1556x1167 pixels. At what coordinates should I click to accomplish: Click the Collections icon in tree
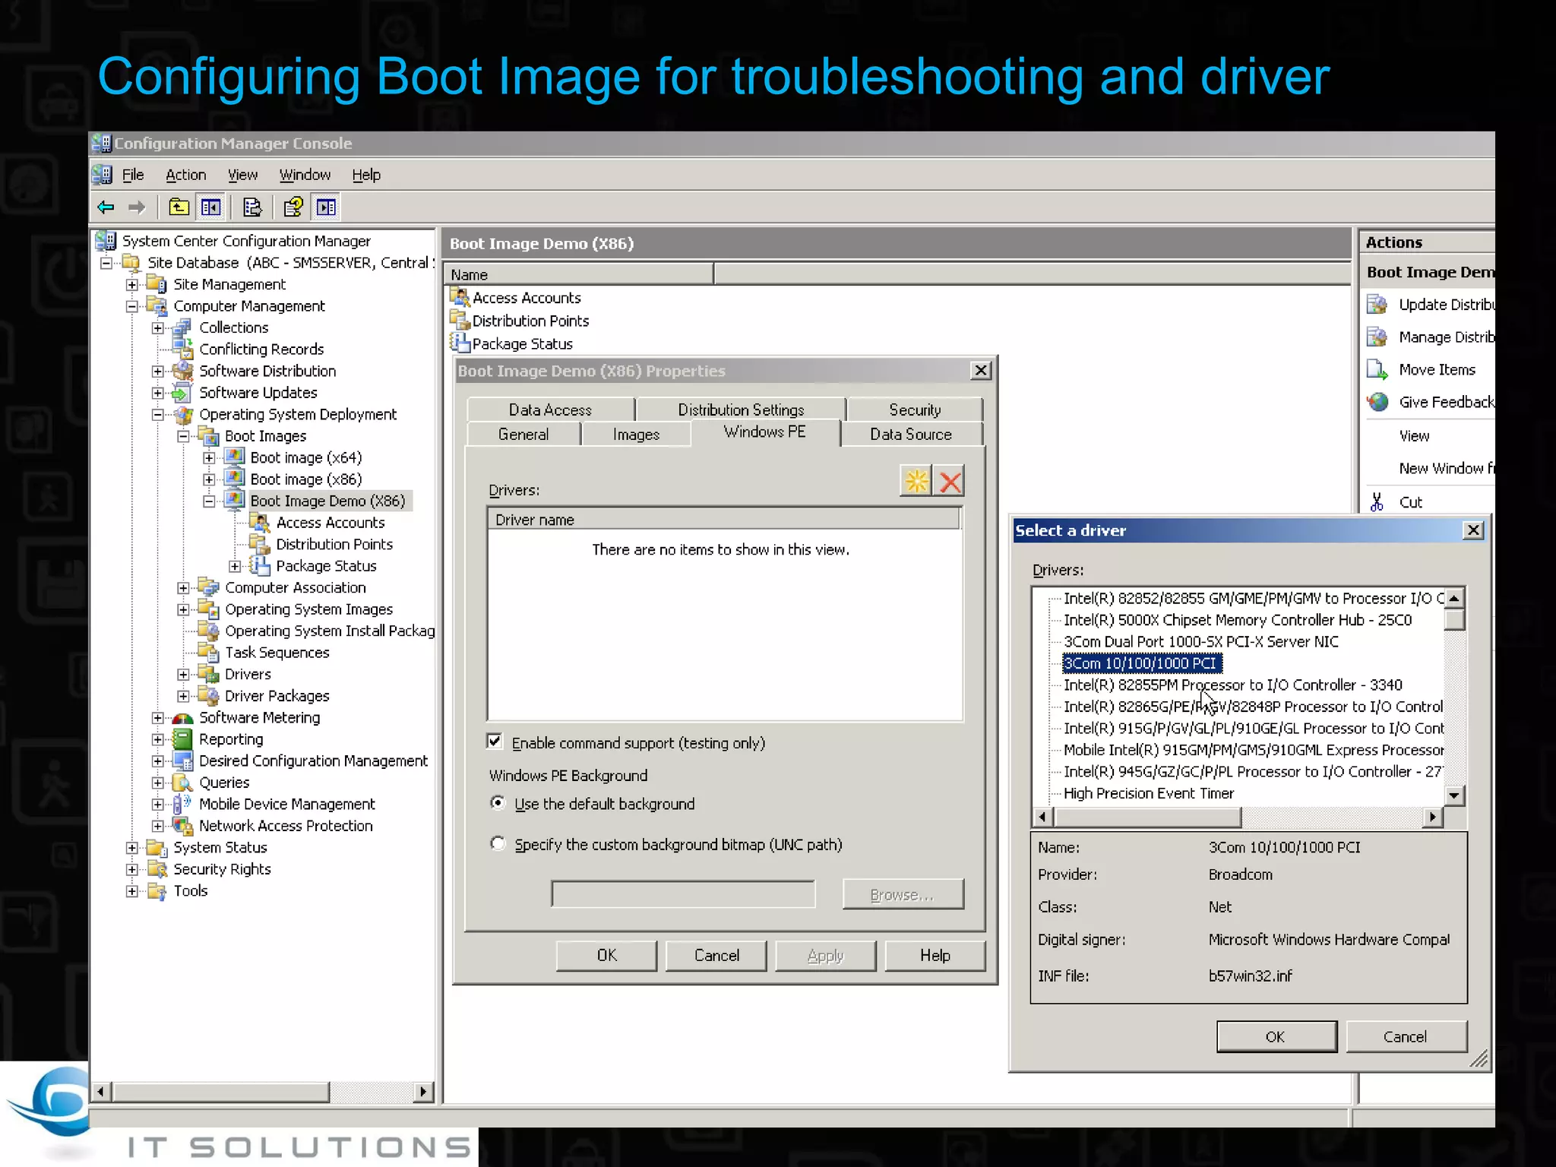pyautogui.click(x=182, y=327)
